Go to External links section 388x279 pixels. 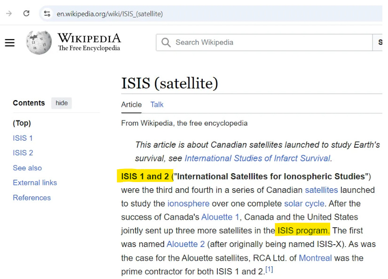[x=35, y=183]
